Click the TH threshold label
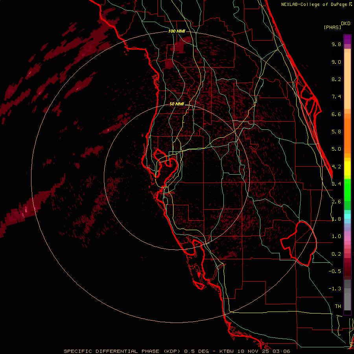This screenshot has height=354, width=354. tap(338, 306)
